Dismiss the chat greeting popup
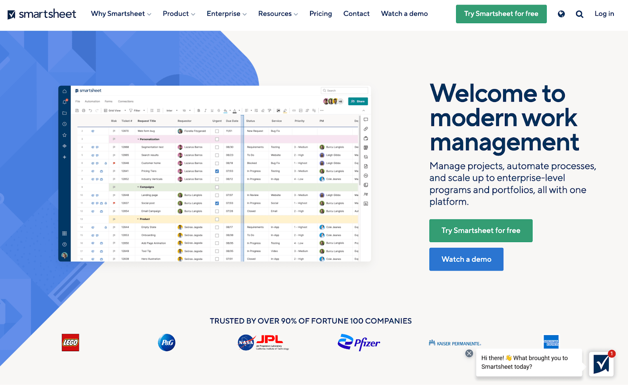628x385 pixels. coord(469,353)
